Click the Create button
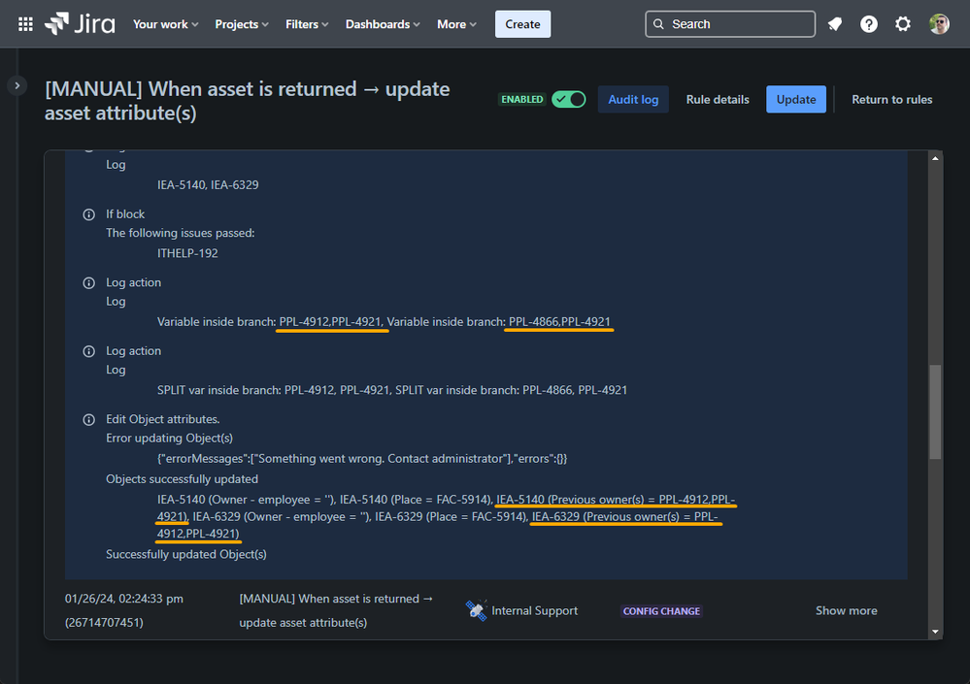This screenshot has height=684, width=970. pos(522,24)
